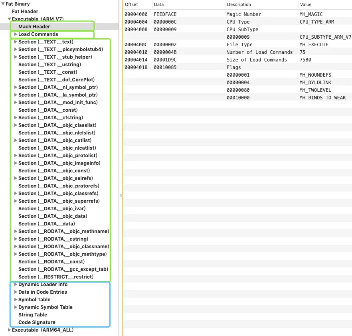
Task: Select Section (__DATA,__objc_ivar) row
Action: click(52, 209)
